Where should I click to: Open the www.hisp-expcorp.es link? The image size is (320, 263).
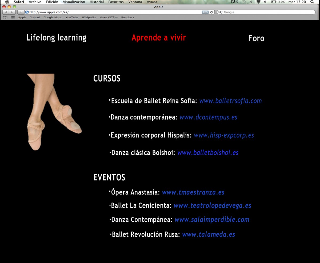224,135
